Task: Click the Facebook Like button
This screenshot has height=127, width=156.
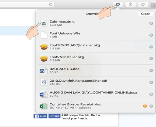Action: [x=40, y=116]
